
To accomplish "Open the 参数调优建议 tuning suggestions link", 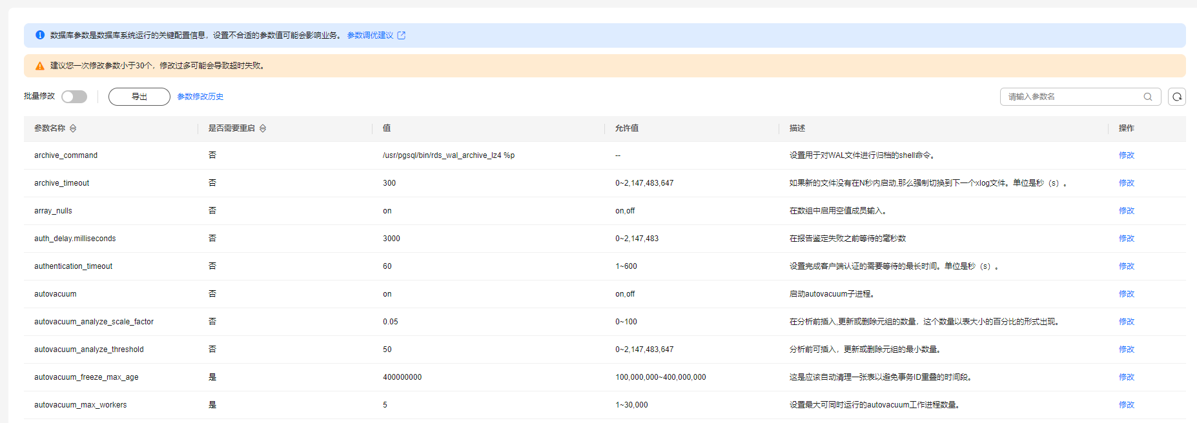I will point(370,35).
